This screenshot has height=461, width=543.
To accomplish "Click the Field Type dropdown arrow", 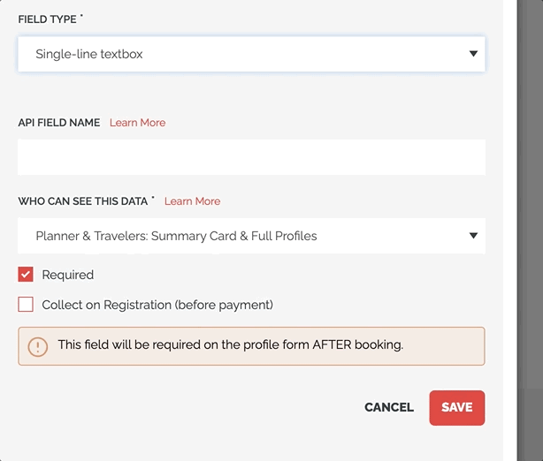I will (x=473, y=54).
